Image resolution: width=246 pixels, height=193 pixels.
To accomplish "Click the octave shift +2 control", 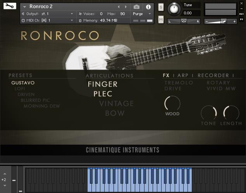I will point(4,180).
